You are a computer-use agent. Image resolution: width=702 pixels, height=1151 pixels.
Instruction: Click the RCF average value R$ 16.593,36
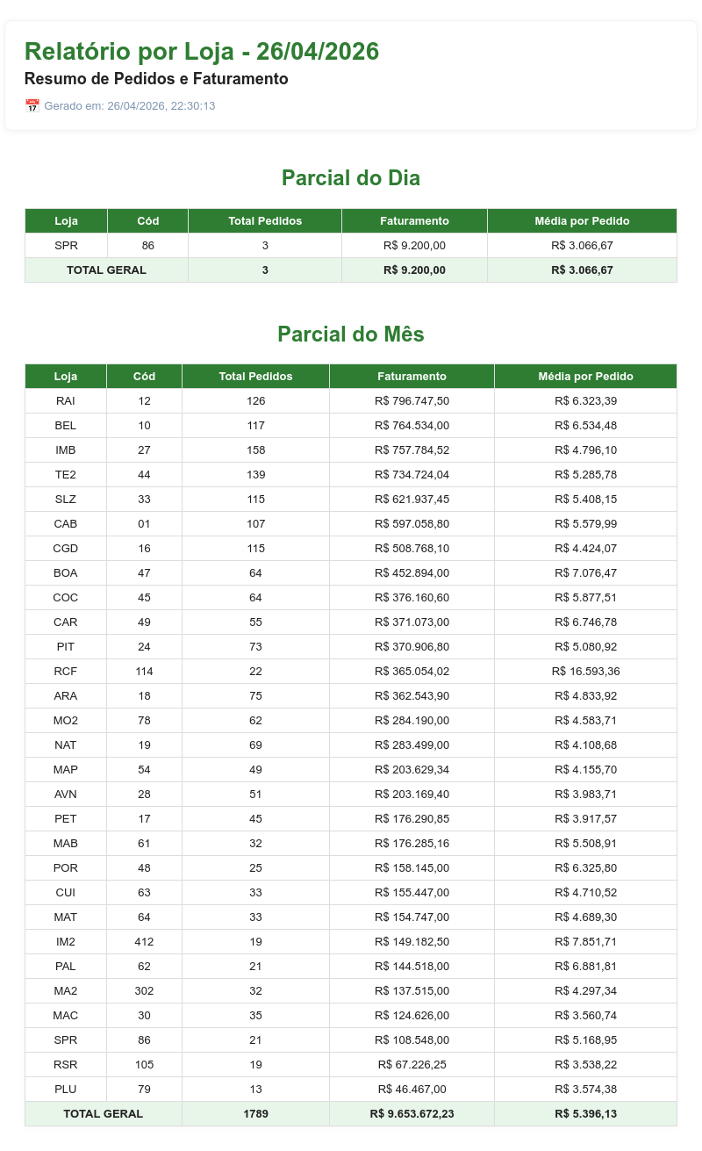point(585,672)
